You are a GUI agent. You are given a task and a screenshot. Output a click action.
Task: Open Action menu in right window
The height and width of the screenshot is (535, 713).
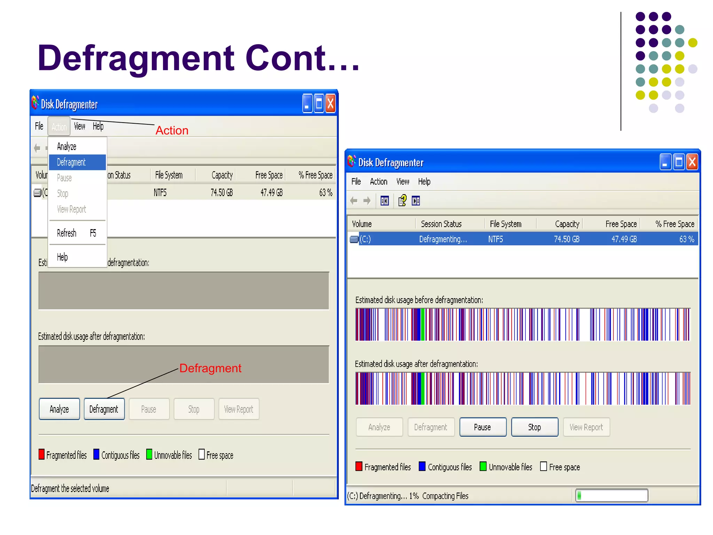click(x=378, y=181)
